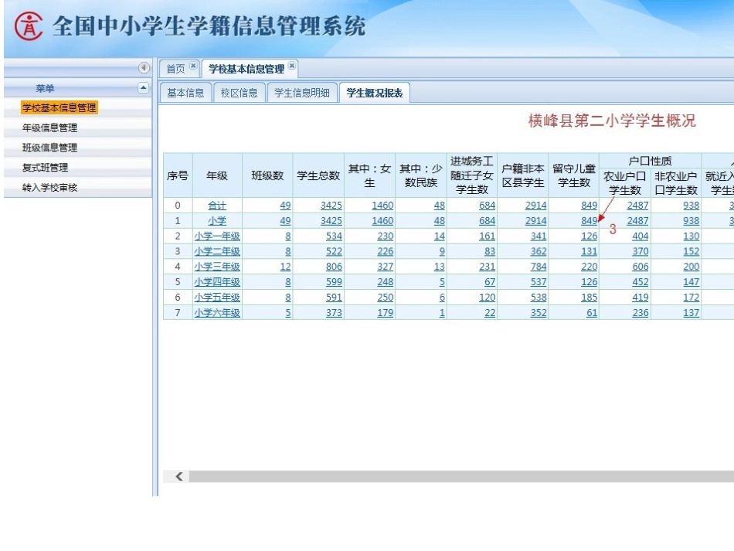
Task: Click student total 534 for 小学一年级
Action: pyautogui.click(x=335, y=236)
